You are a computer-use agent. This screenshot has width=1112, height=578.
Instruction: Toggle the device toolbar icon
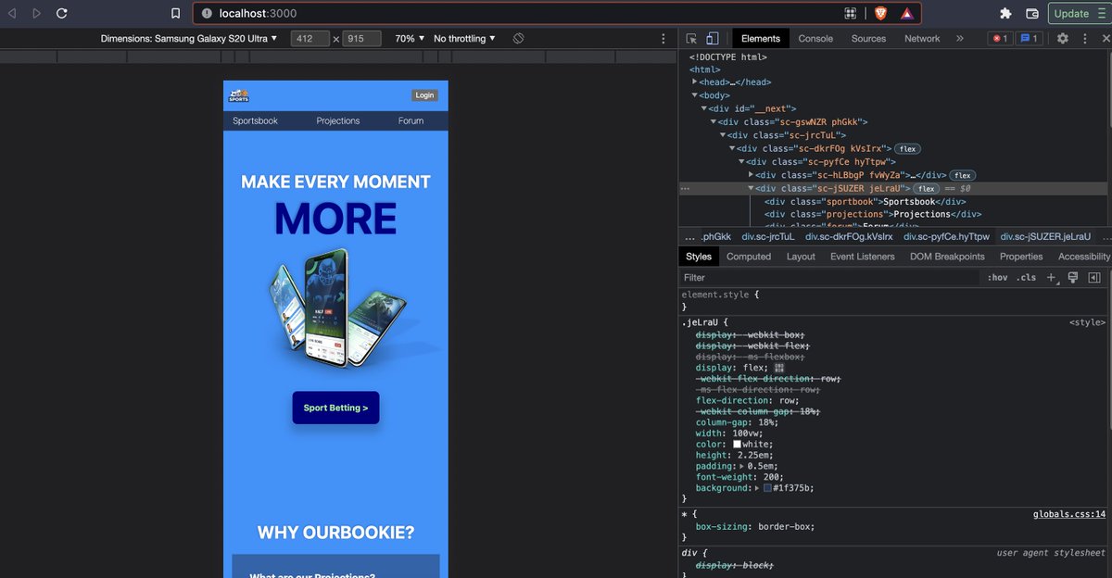[712, 39]
